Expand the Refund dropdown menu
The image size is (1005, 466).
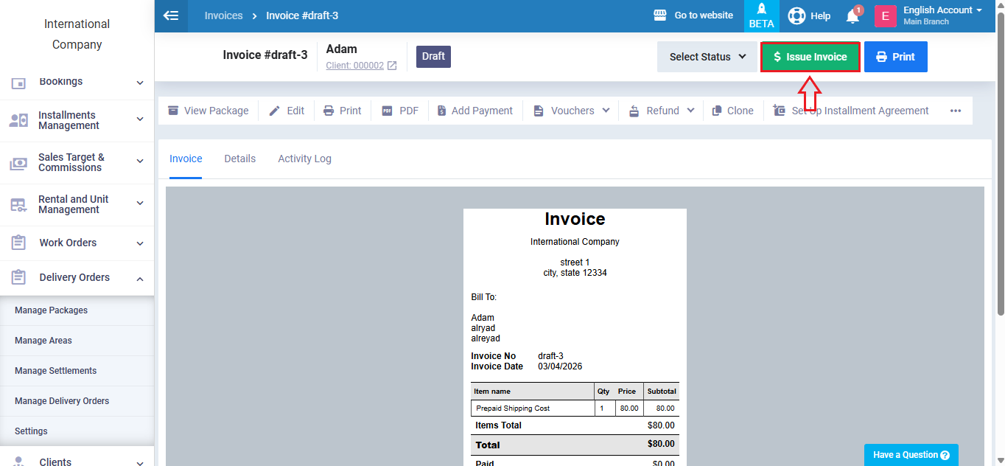(x=662, y=111)
